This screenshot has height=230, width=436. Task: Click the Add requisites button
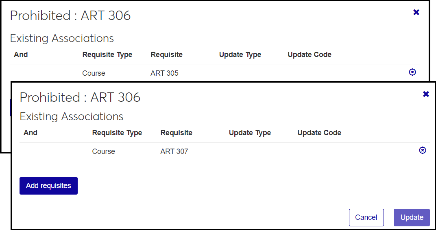[x=48, y=186]
